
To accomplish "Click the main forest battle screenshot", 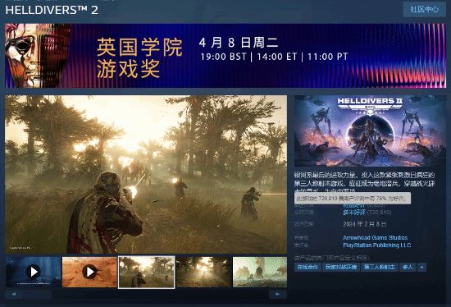I will [146, 175].
